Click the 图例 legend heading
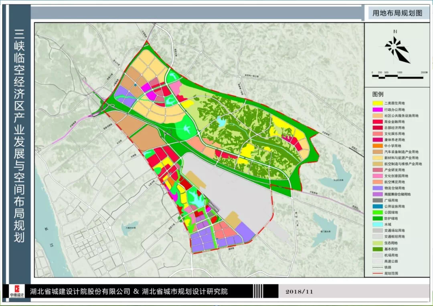 378,94
